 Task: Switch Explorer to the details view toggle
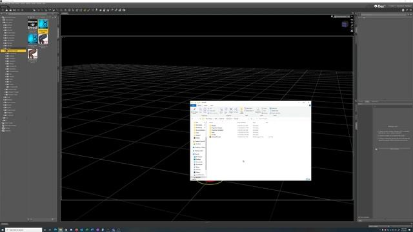(307, 179)
